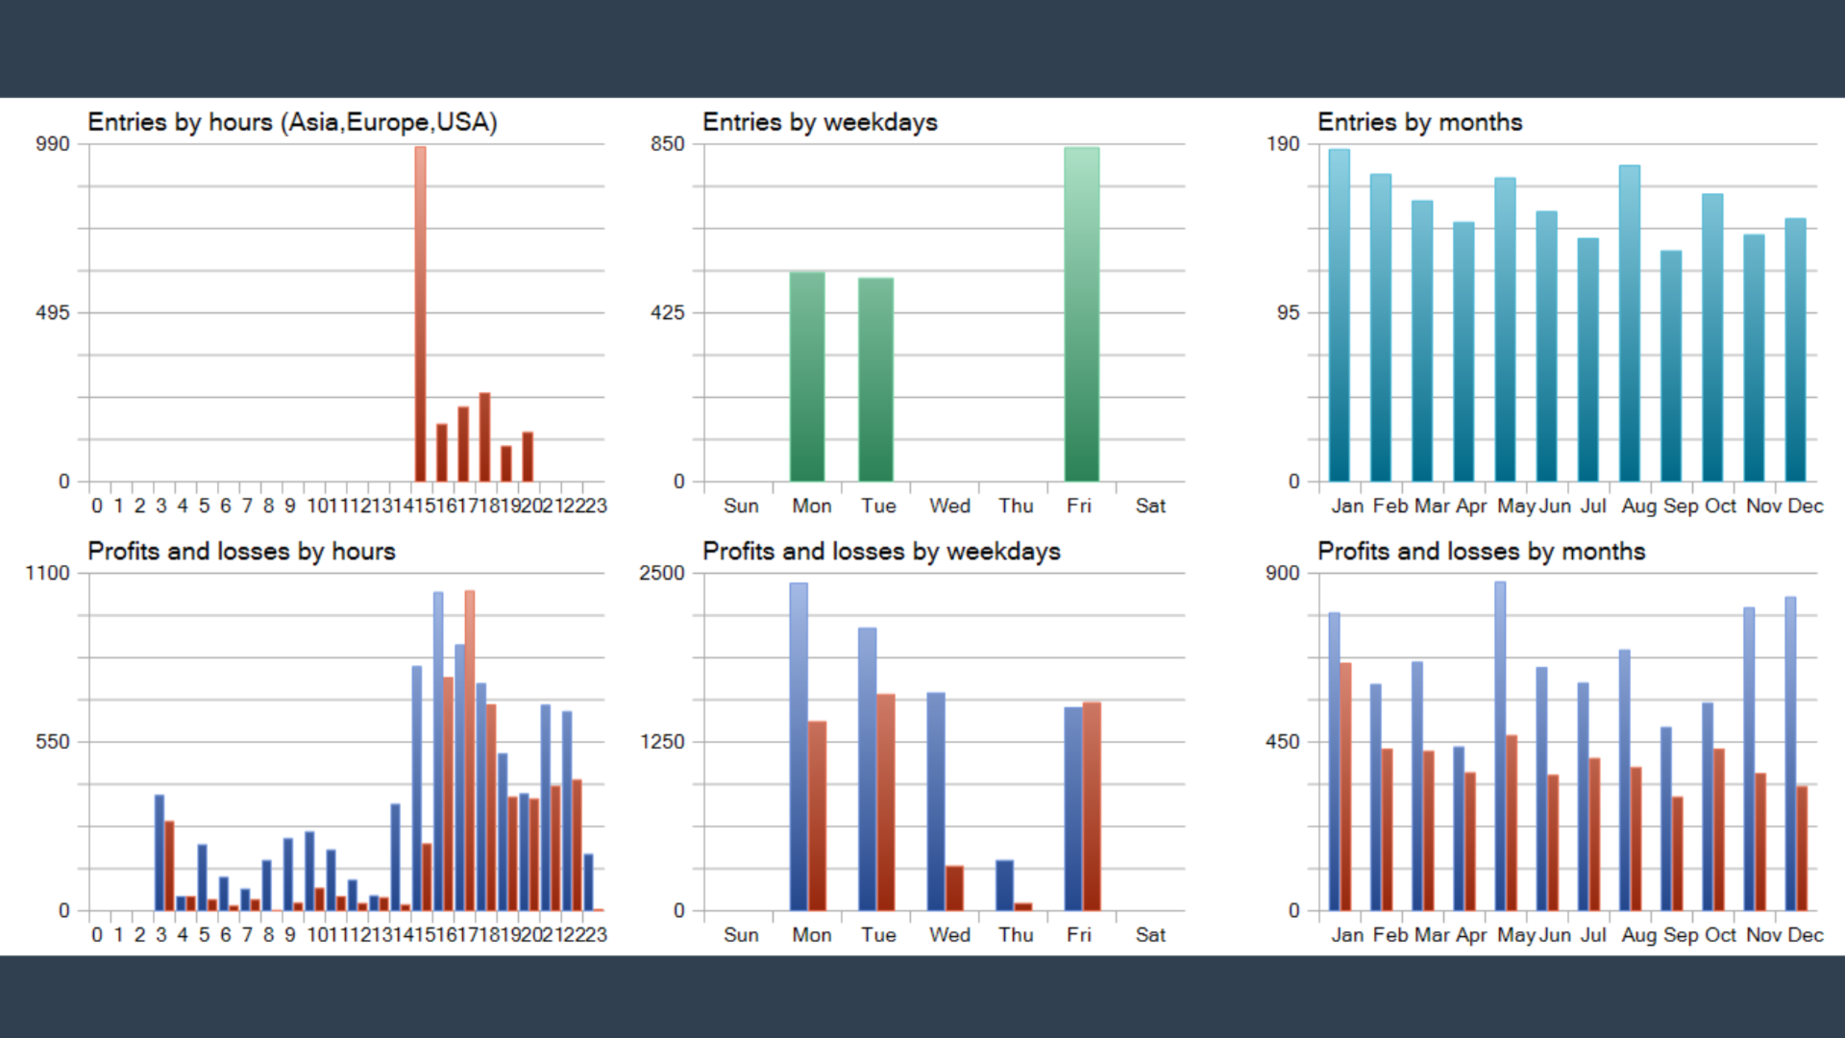The image size is (1845, 1038).
Task: Click 'Profits and losses by weekdays' title
Action: coord(881,552)
